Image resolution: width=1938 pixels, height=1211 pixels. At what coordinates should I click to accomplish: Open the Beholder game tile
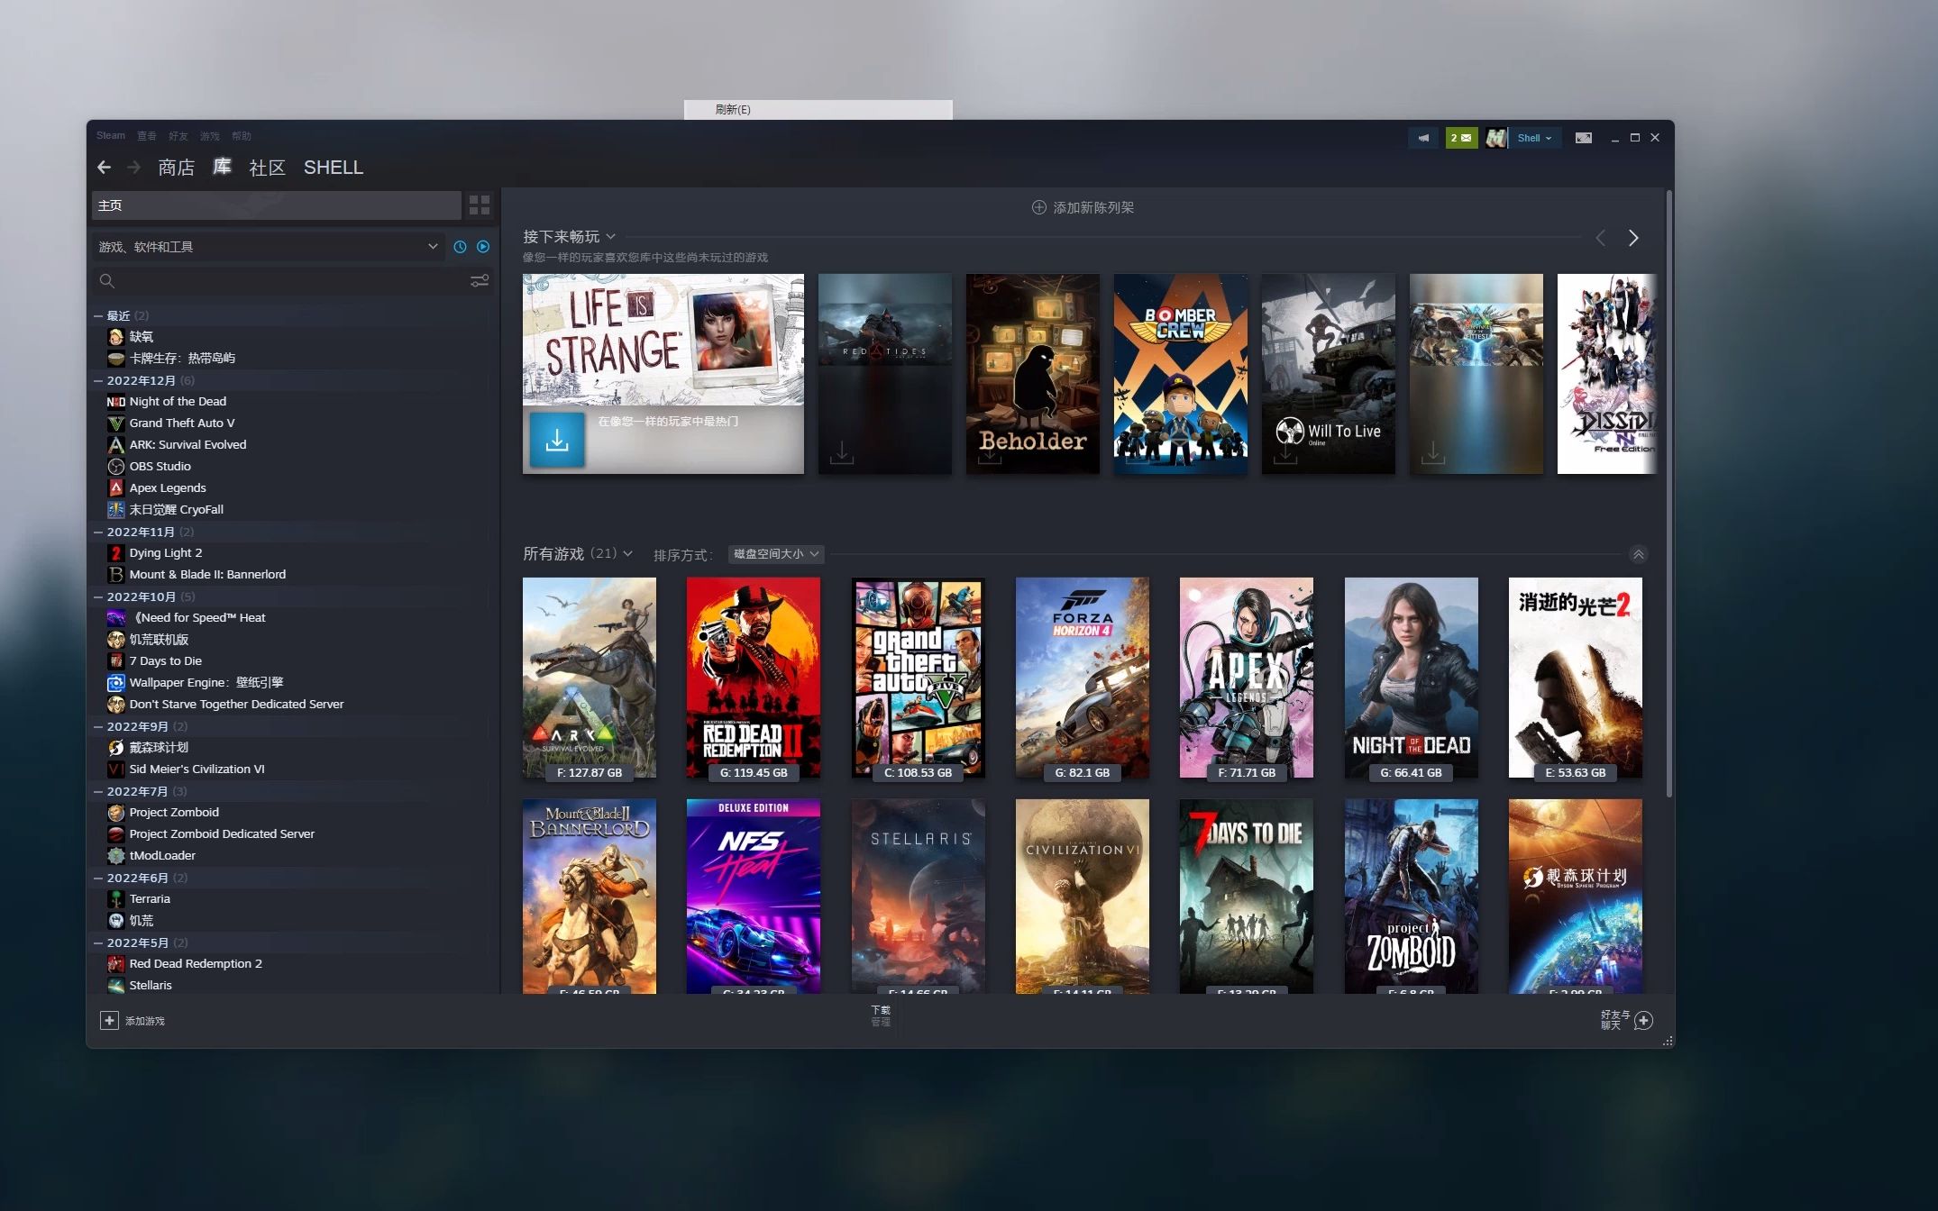tap(1033, 374)
